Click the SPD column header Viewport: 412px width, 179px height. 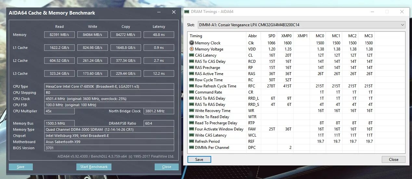coord(271,36)
